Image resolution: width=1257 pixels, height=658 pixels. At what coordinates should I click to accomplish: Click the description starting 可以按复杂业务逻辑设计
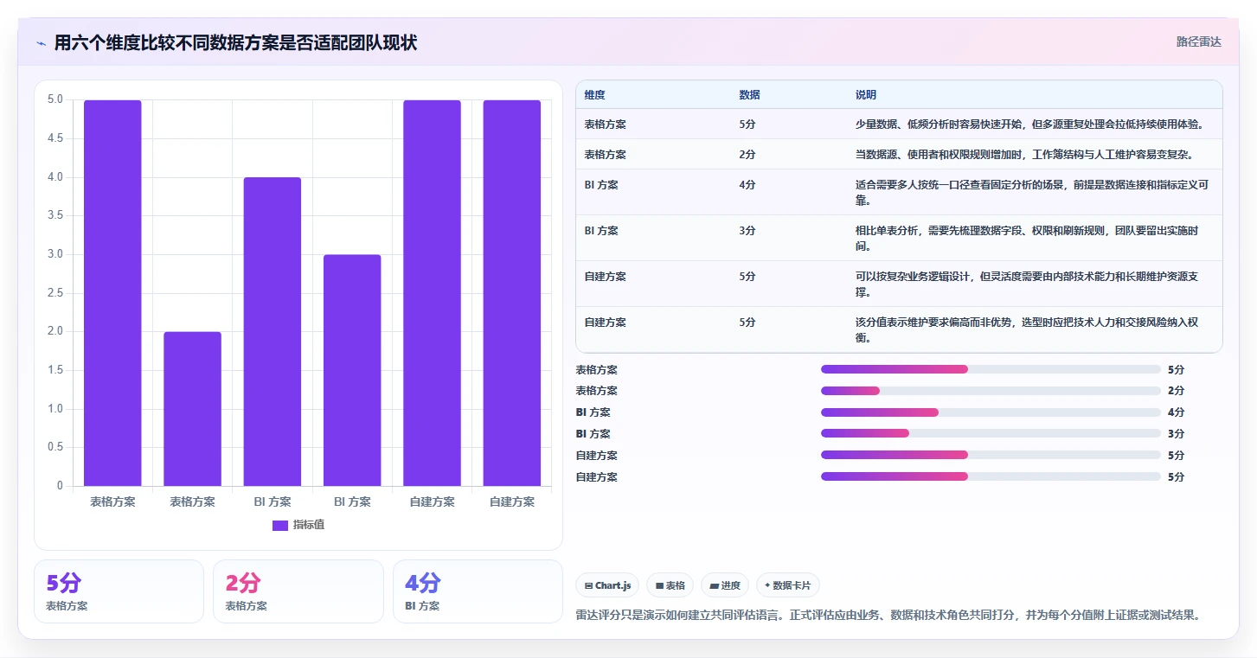pyautogui.click(x=1027, y=284)
